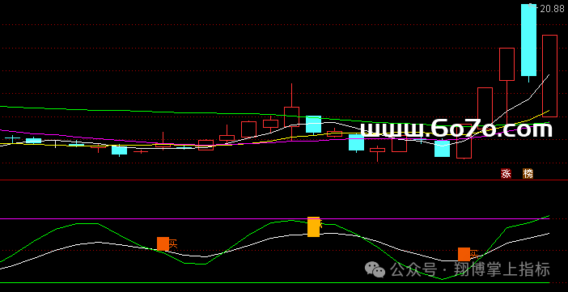568x292 pixels.
Task: Click the 20.88 high price label
Action: pyautogui.click(x=552, y=9)
